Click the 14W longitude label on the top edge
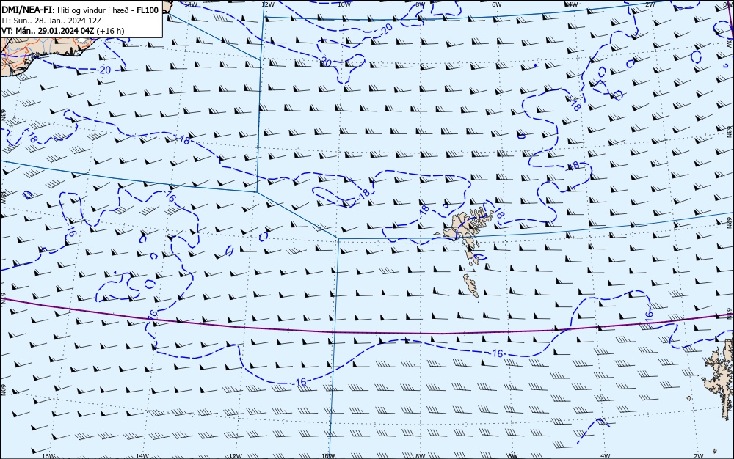 (191, 4)
